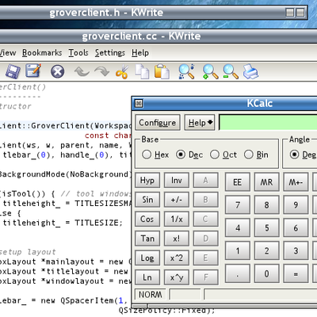This screenshot has width=317, height=317.
Task: Open the Tools menu
Action: coord(78,52)
